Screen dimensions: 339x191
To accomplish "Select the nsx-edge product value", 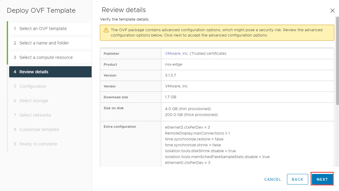I will coord(173,64).
